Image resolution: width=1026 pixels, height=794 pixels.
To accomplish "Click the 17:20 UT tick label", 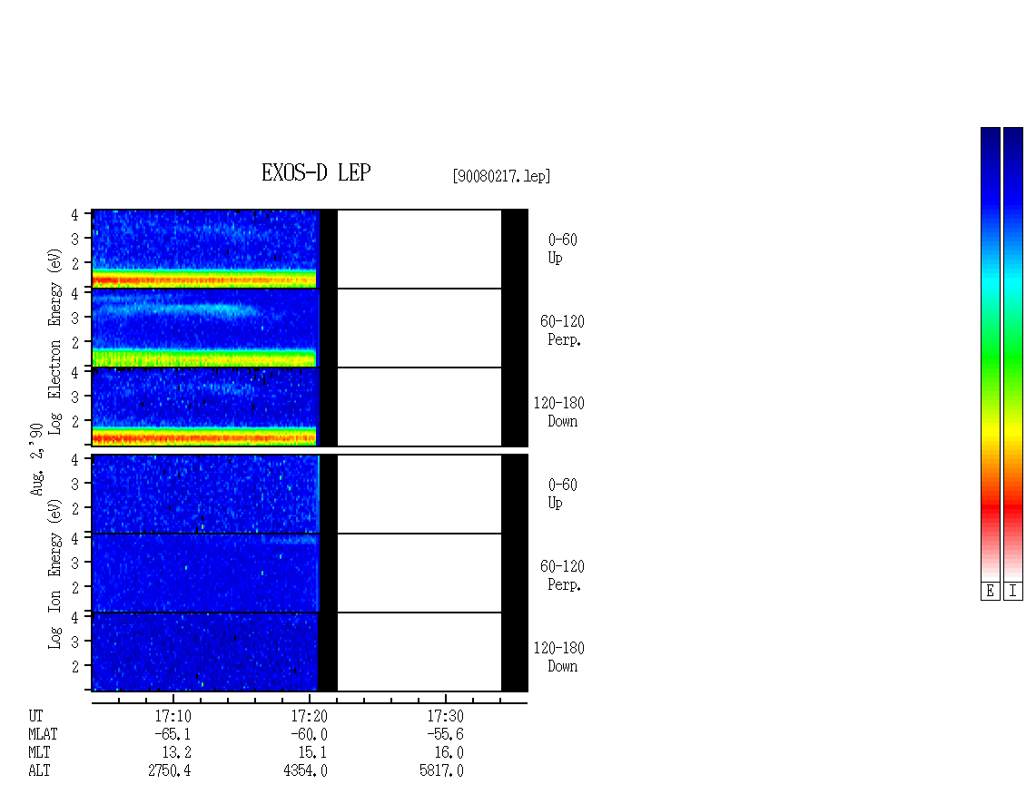I will pyautogui.click(x=309, y=716).
